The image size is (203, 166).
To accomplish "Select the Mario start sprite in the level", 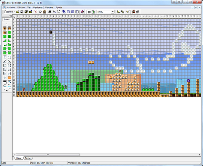I will pyautogui.click(x=24, y=89).
